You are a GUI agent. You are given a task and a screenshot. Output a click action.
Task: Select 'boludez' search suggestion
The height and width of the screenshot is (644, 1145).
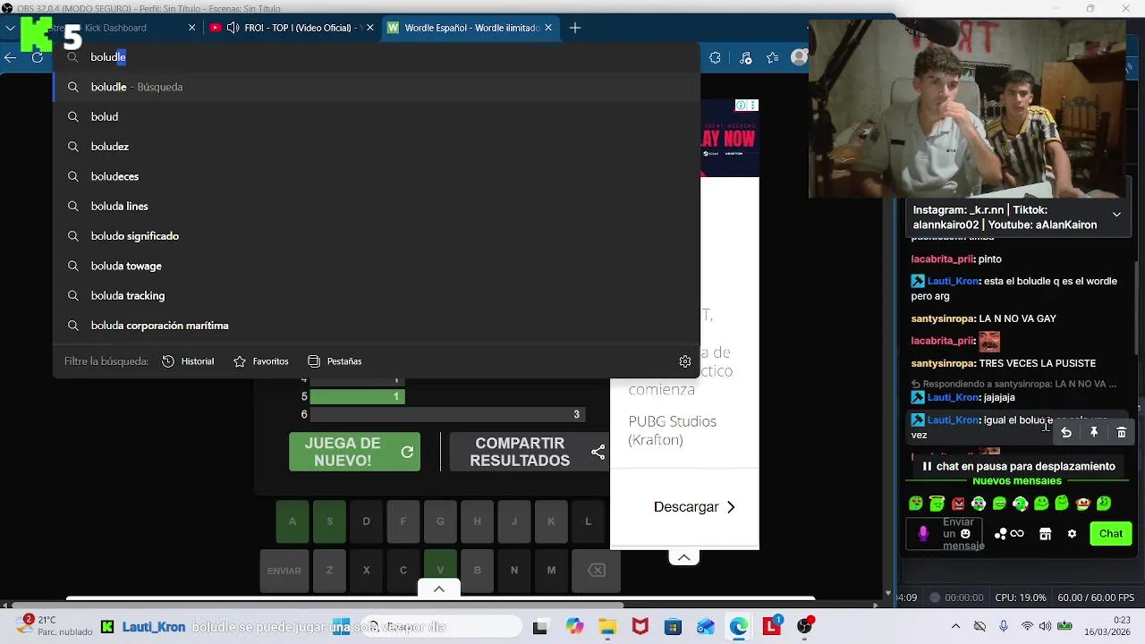[x=376, y=147]
